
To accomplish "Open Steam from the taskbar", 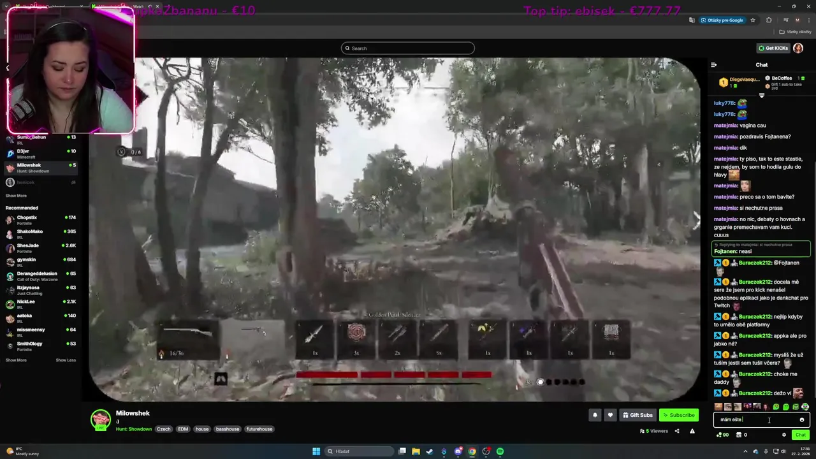I will click(430, 451).
